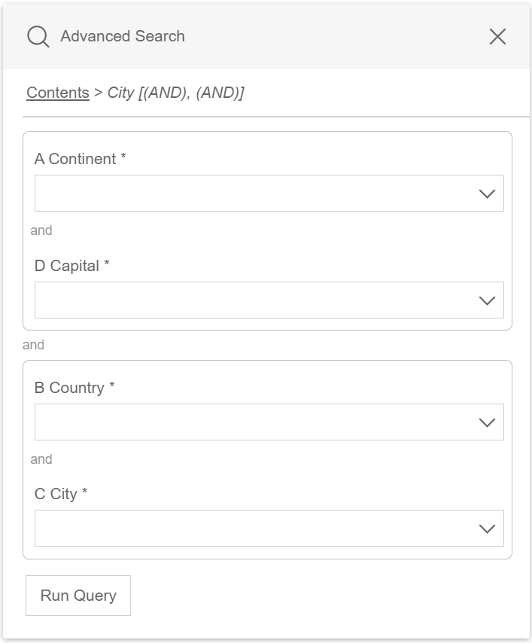
Task: Click inside the A Continent input field
Action: pyautogui.click(x=226, y=194)
